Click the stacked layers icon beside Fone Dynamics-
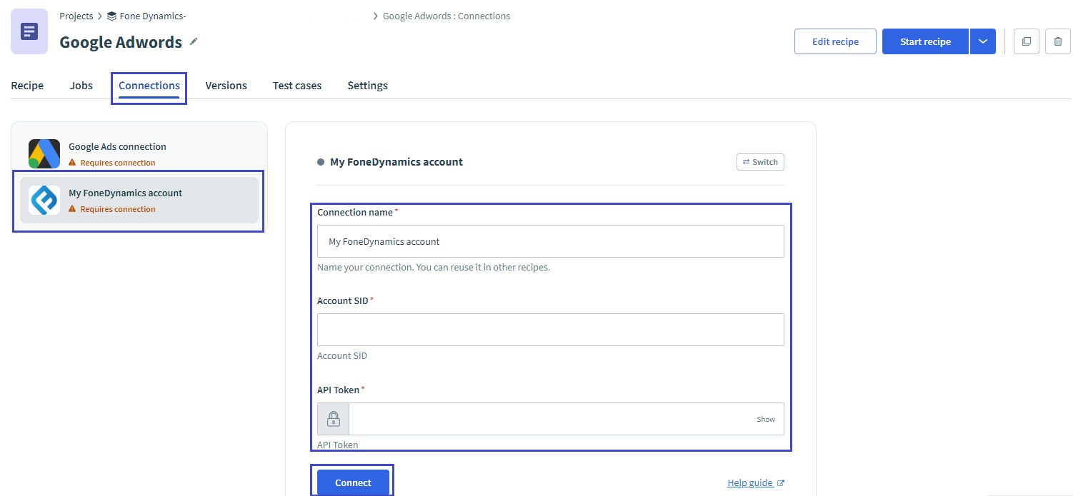 click(111, 16)
